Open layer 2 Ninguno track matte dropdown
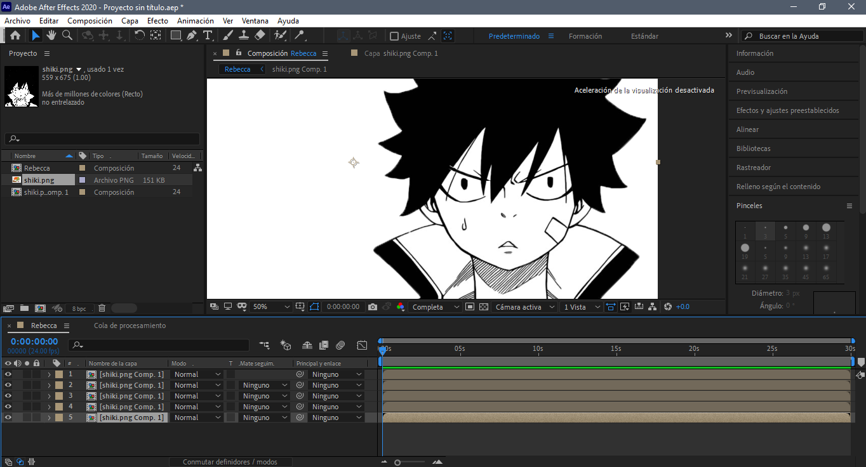The height and width of the screenshot is (467, 866). [x=264, y=385]
